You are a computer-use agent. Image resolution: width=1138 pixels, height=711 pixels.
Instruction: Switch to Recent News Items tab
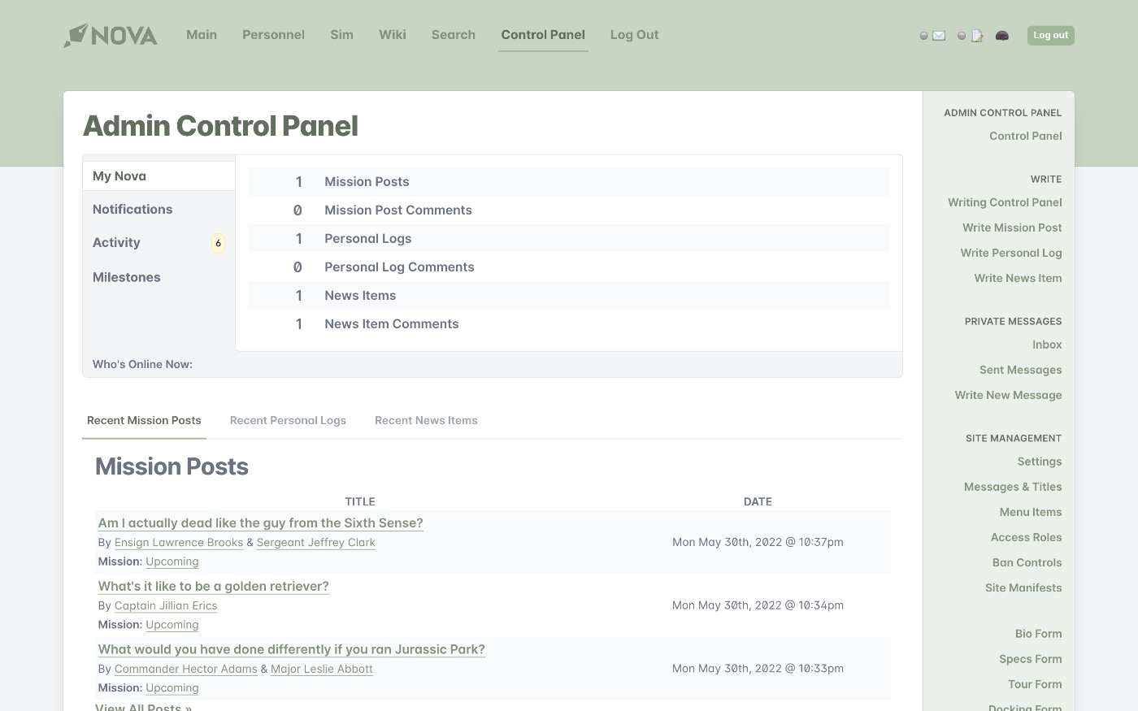coord(426,420)
